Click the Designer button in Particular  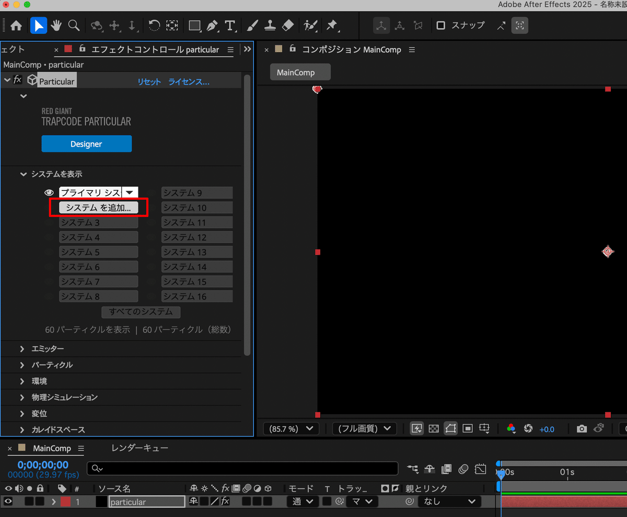[87, 143]
